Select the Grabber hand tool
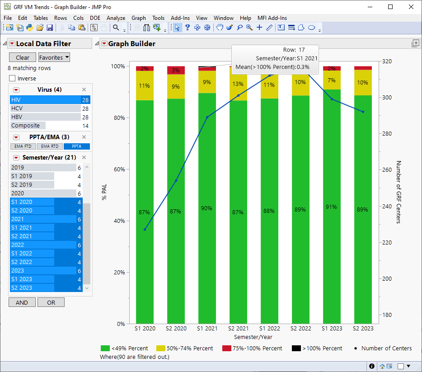 click(220, 28)
